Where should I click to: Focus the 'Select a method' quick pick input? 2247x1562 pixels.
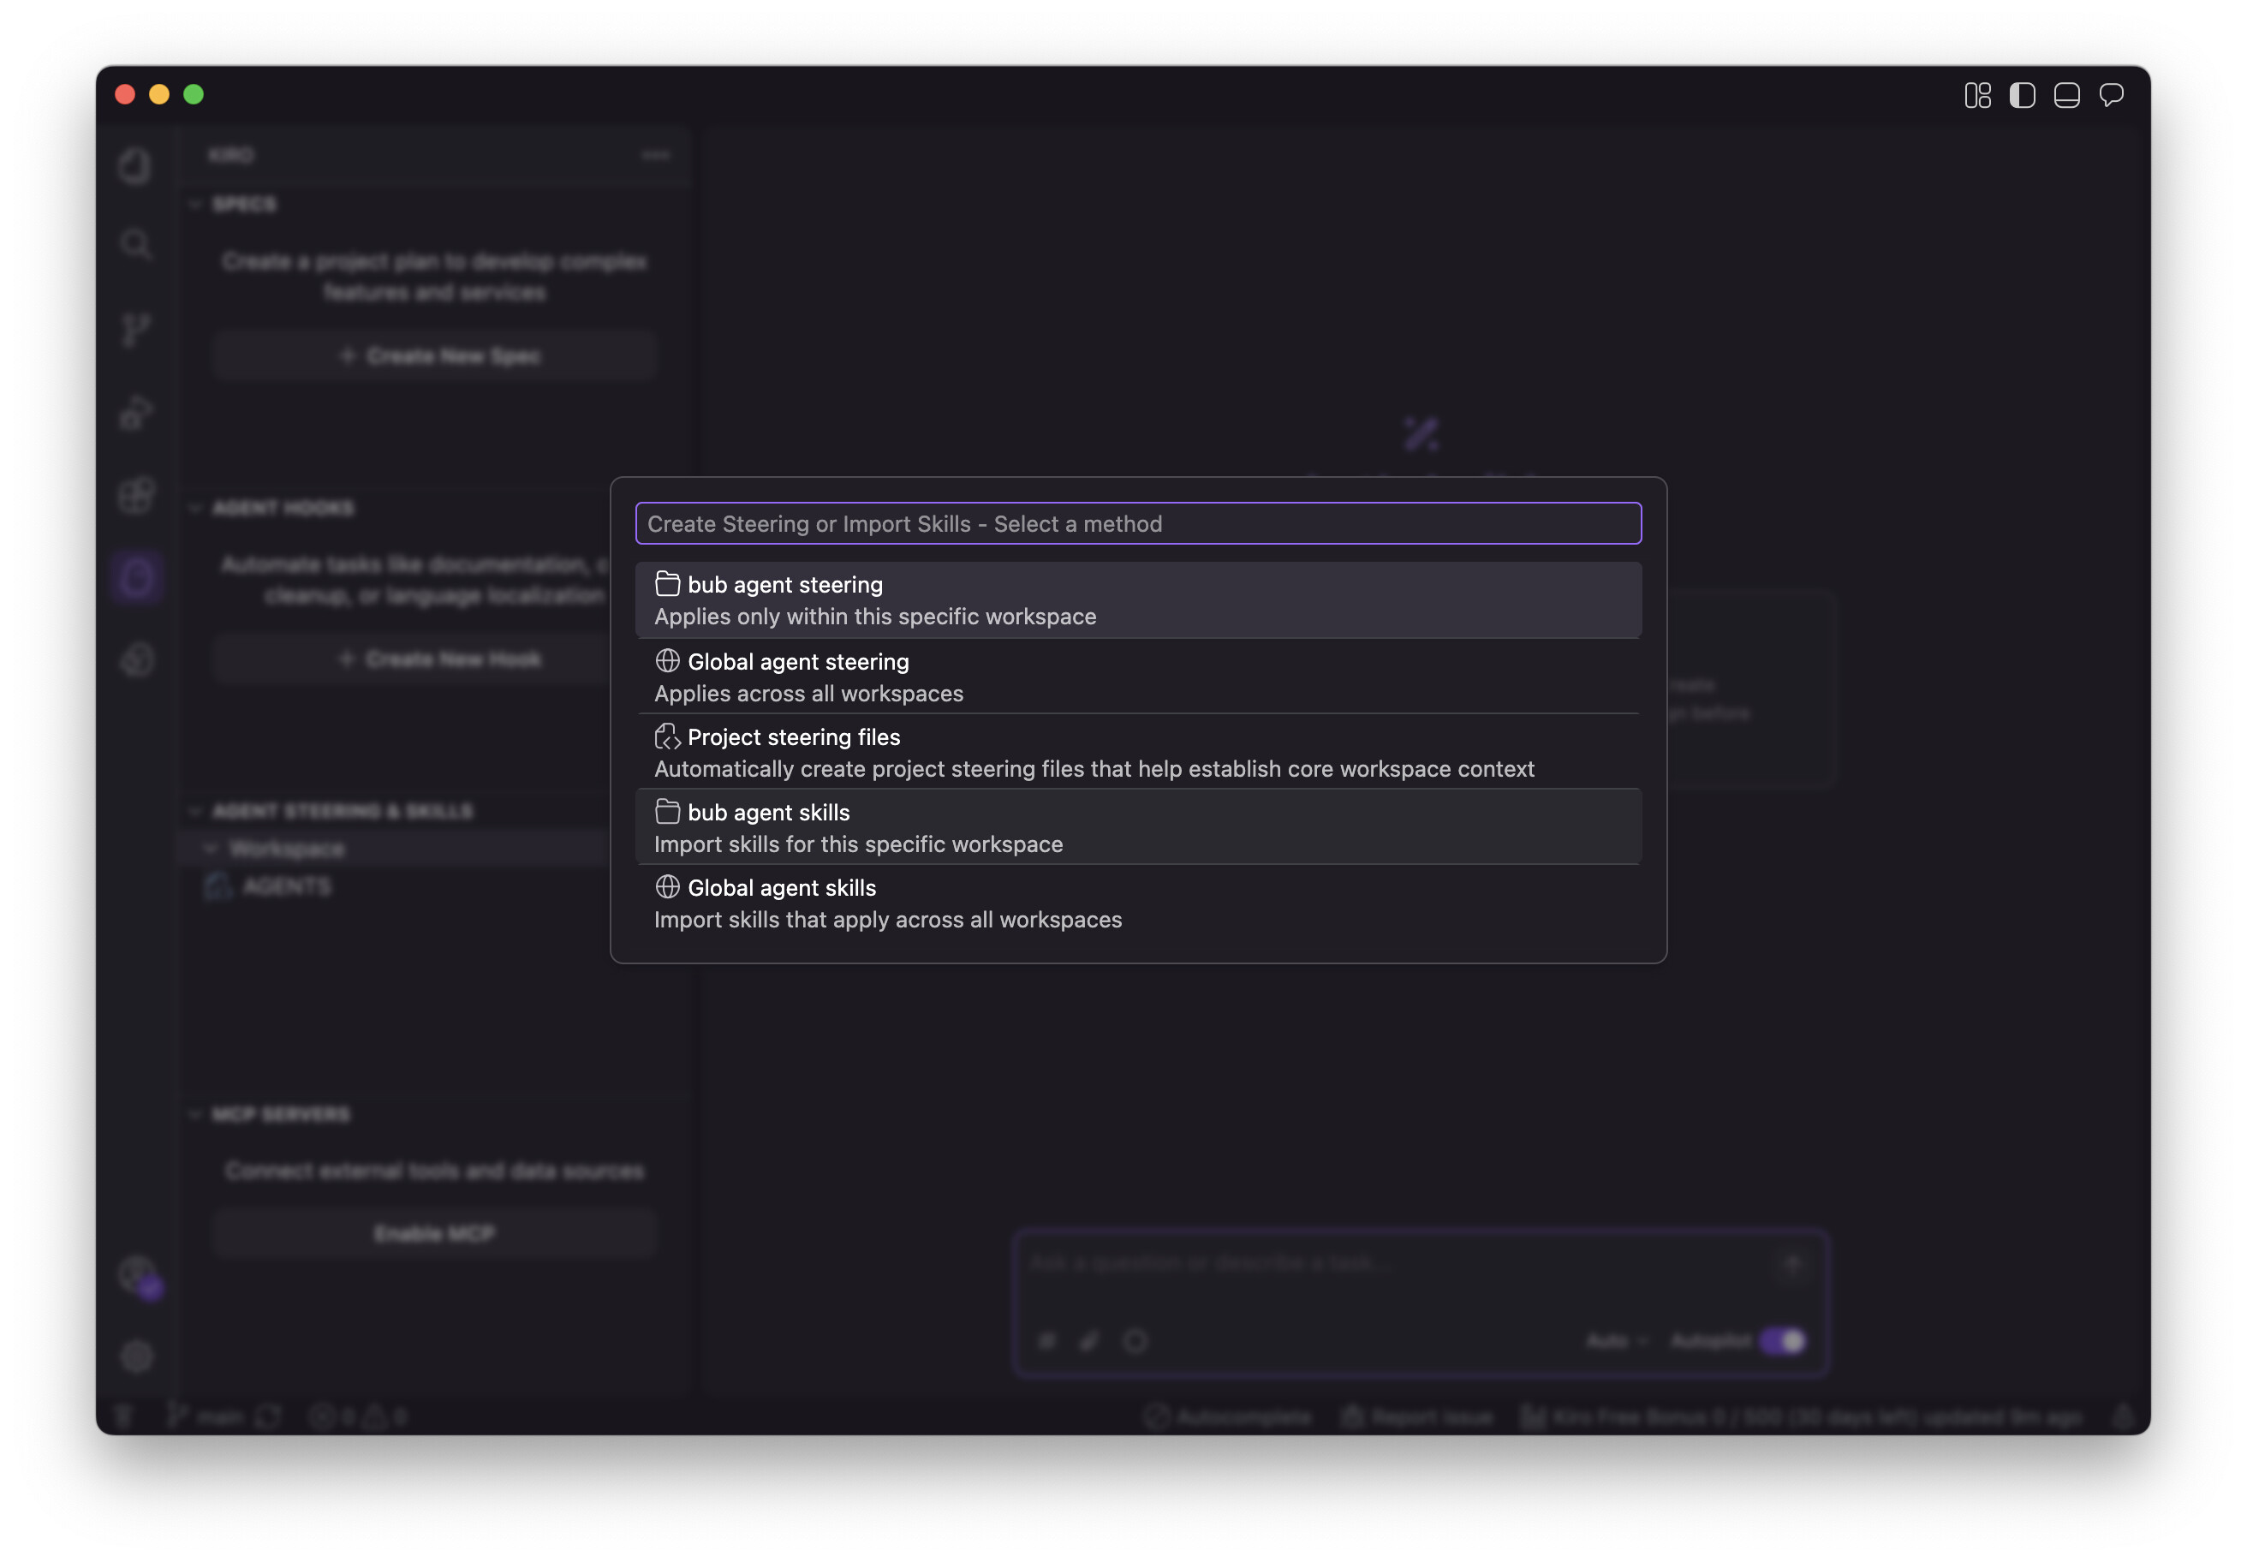1138,523
